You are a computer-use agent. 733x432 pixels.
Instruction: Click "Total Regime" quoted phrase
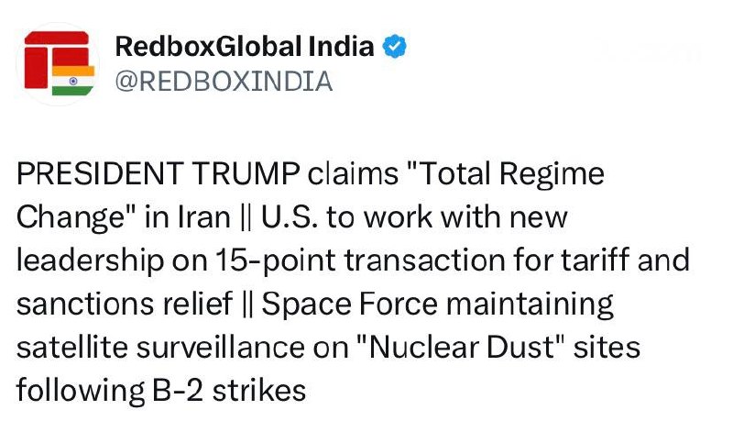point(501,174)
